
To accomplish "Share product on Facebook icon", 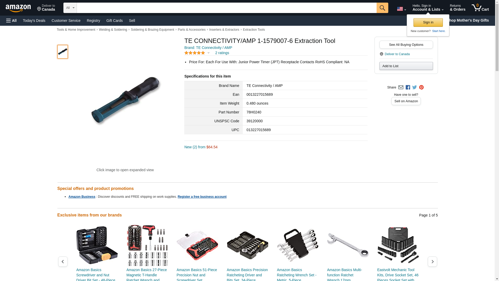I will [x=408, y=87].
